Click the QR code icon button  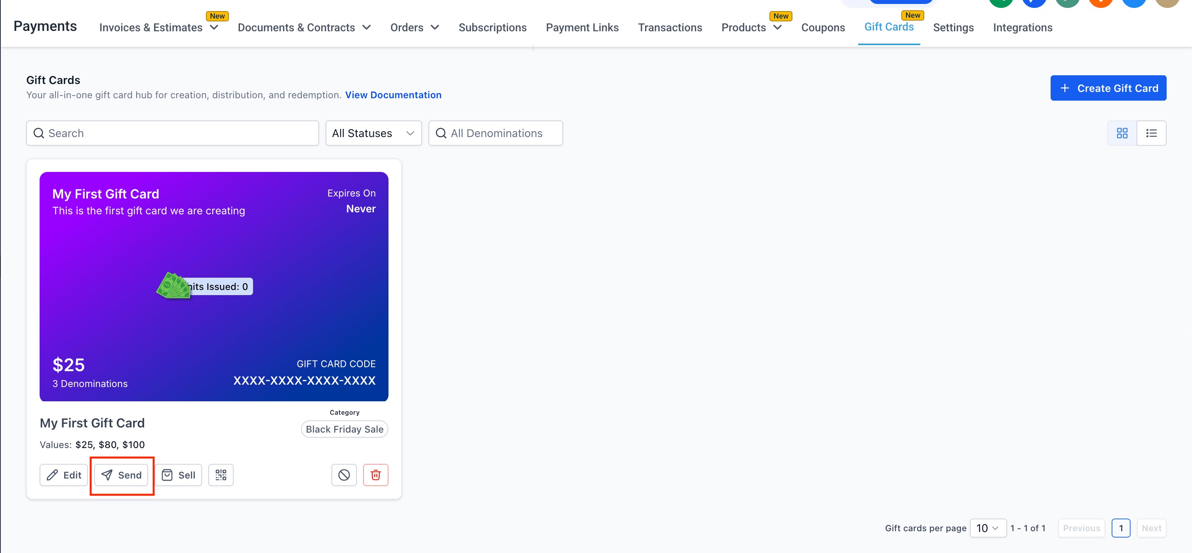coord(221,475)
